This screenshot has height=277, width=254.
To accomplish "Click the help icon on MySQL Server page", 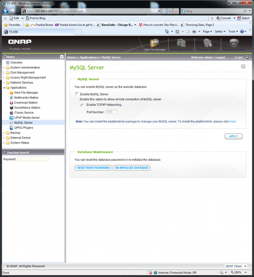I will pyautogui.click(x=243, y=66).
